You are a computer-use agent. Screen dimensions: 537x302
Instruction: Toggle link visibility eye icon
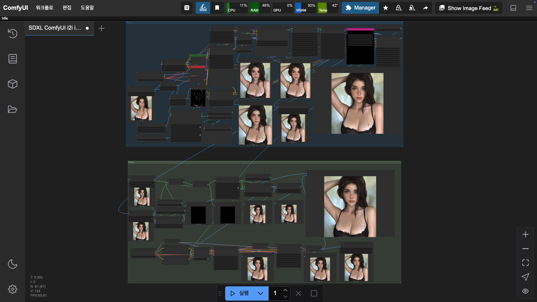point(525,291)
